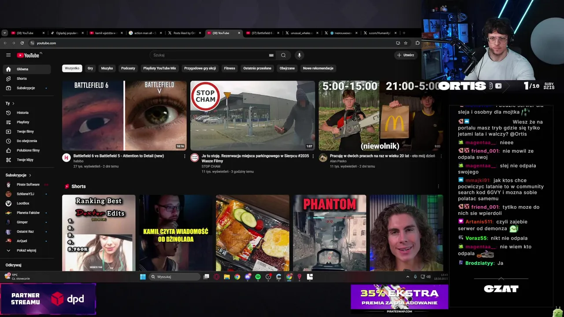564x317 pixels.
Task: Expand the Ty section chevron
Action: (x=13, y=103)
